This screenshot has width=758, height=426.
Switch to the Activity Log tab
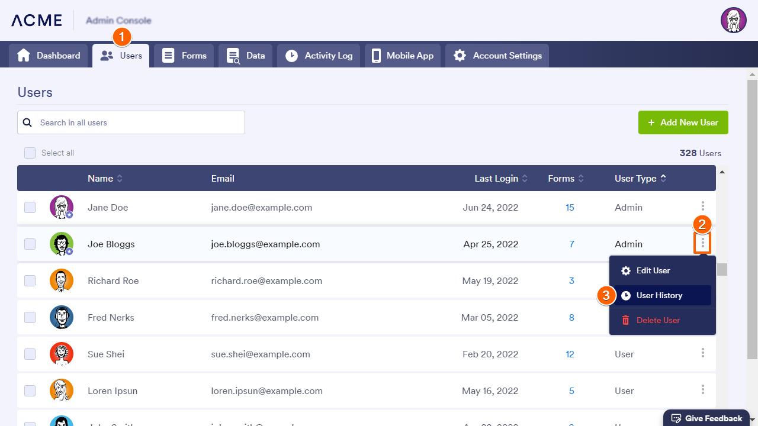point(319,56)
